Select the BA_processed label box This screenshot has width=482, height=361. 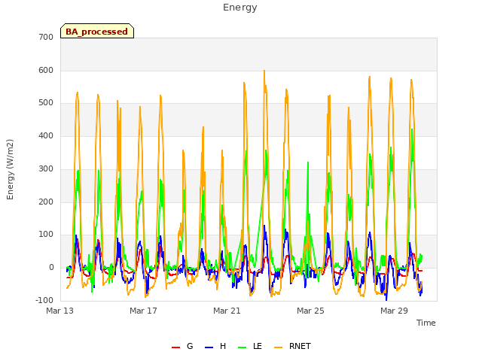tap(97, 31)
